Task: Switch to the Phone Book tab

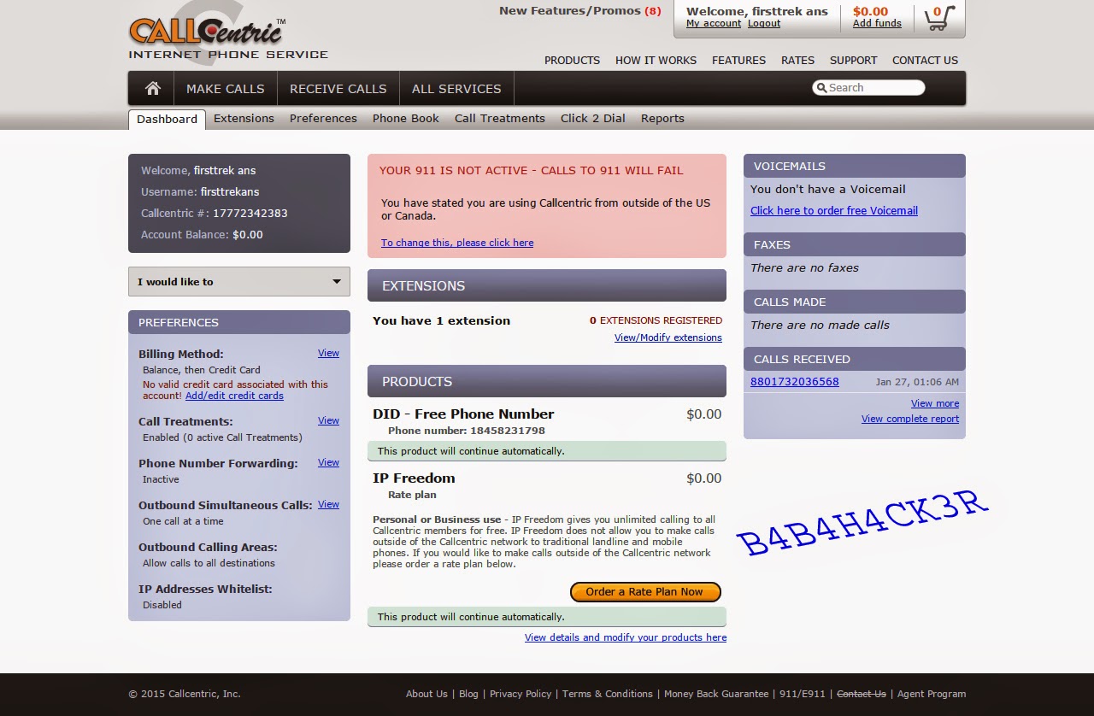Action: pyautogui.click(x=406, y=119)
